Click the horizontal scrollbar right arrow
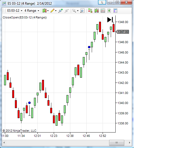The height and width of the screenshot is (148, 190). point(129,143)
